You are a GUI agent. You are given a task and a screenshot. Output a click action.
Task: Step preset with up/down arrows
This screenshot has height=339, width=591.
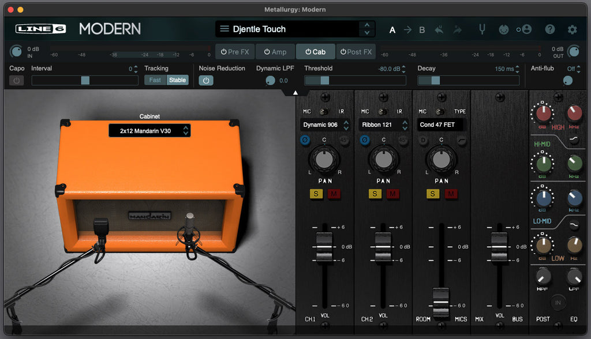tap(366, 29)
